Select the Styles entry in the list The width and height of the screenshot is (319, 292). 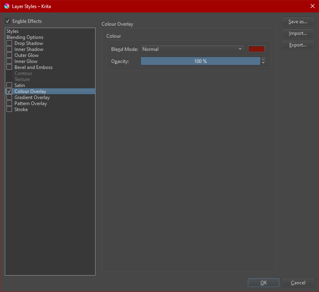pyautogui.click(x=12, y=31)
